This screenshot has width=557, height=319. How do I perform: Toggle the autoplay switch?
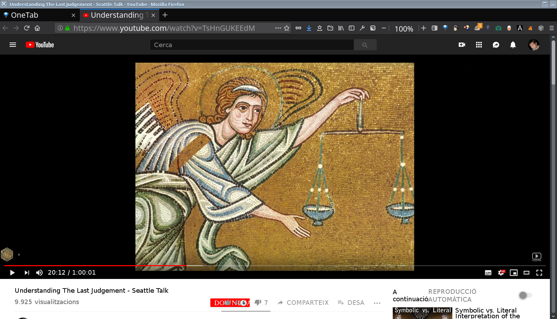coord(525,295)
